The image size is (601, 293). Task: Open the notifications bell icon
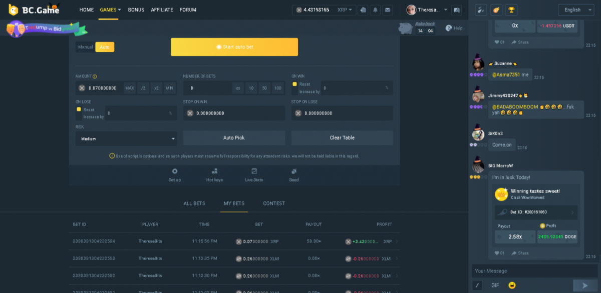coord(375,9)
